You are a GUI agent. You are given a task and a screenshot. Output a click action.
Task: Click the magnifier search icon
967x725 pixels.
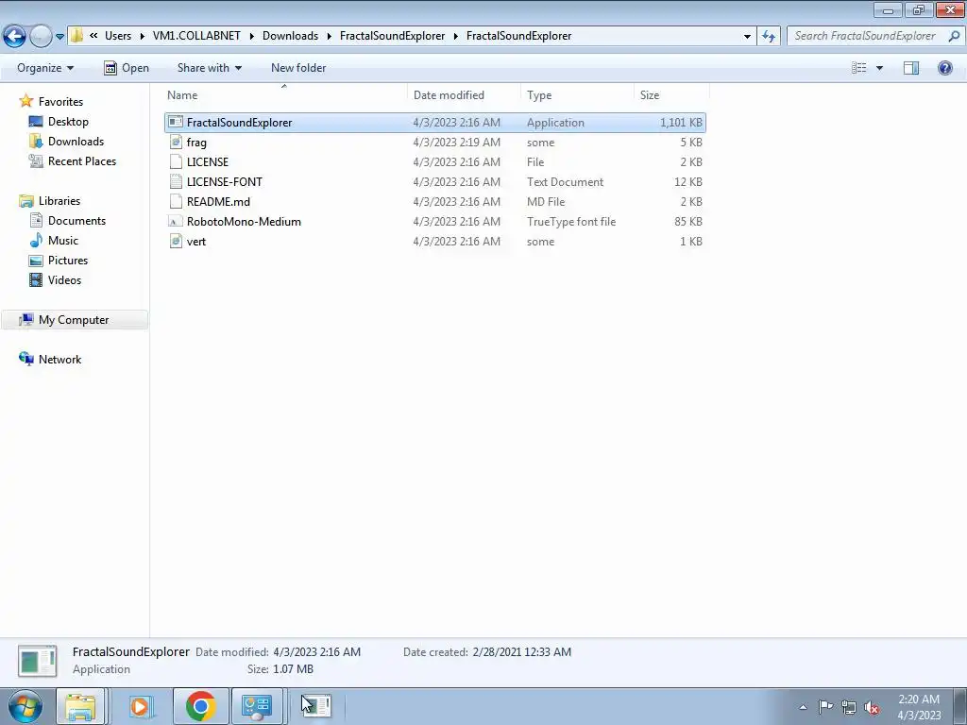954,36
